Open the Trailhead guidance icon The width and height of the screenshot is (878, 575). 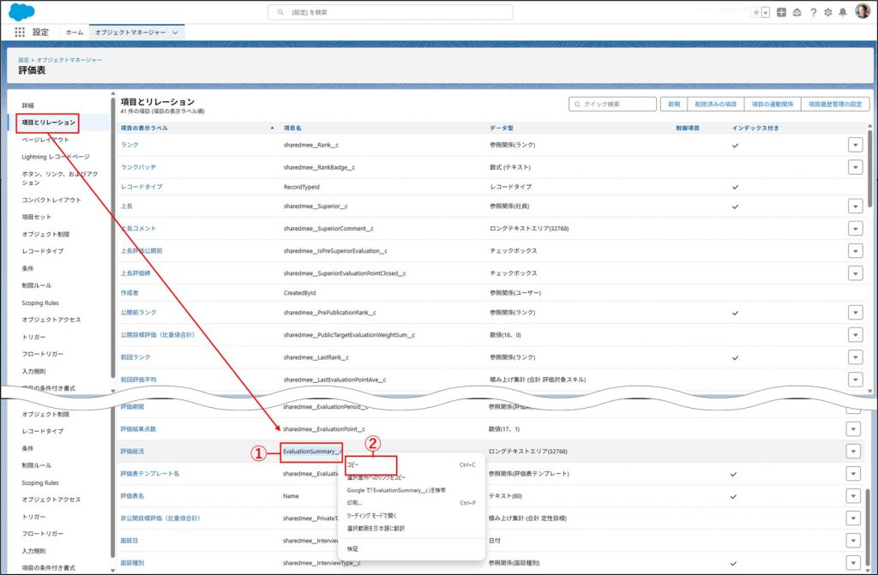(797, 12)
